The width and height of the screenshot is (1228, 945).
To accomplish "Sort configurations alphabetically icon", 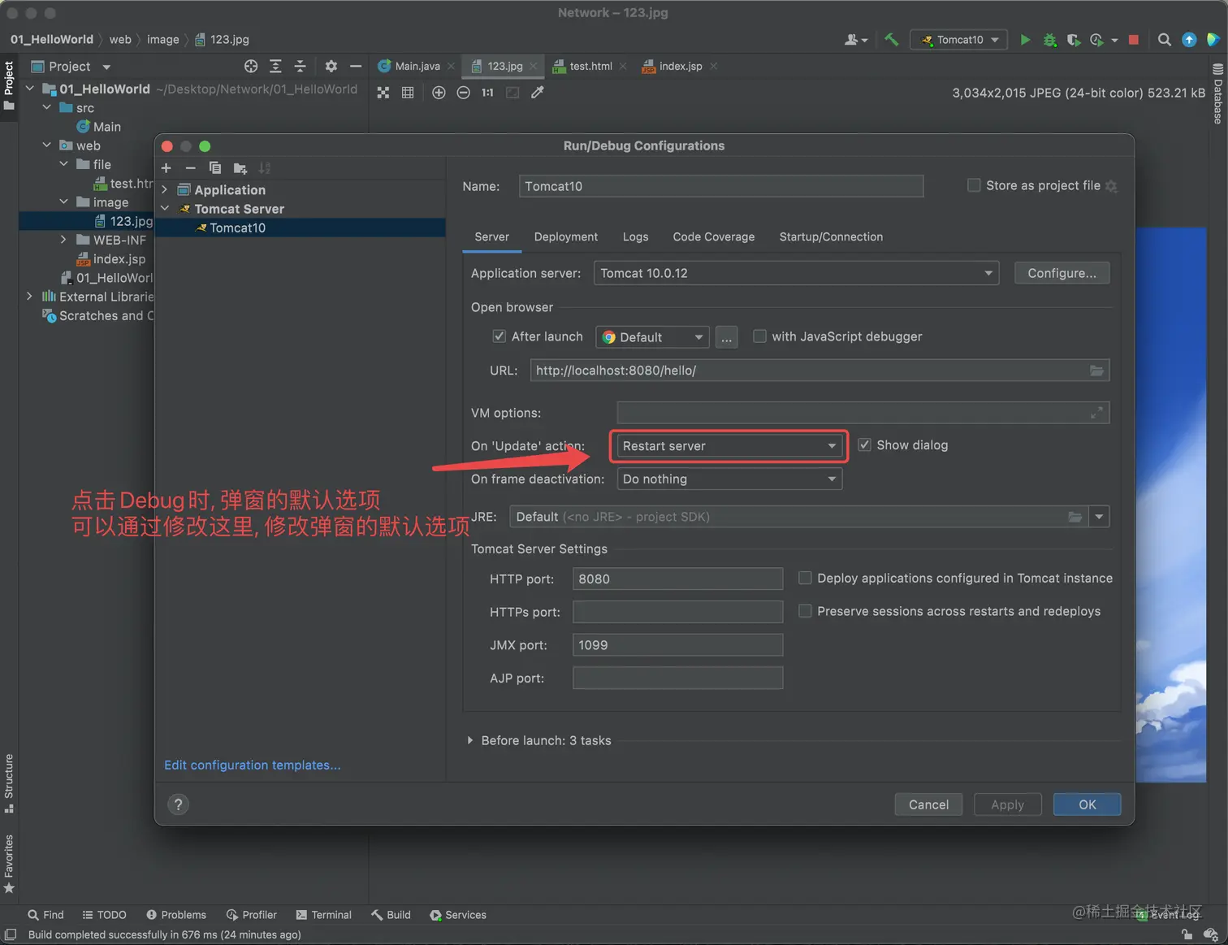I will (x=265, y=168).
